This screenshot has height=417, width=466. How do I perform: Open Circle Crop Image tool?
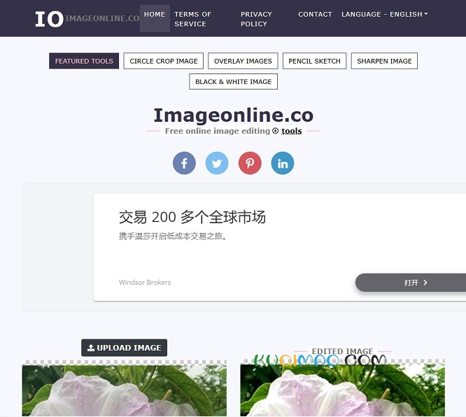pos(164,61)
